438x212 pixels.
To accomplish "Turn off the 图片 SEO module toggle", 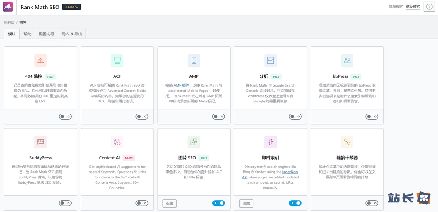I will pos(219,203).
